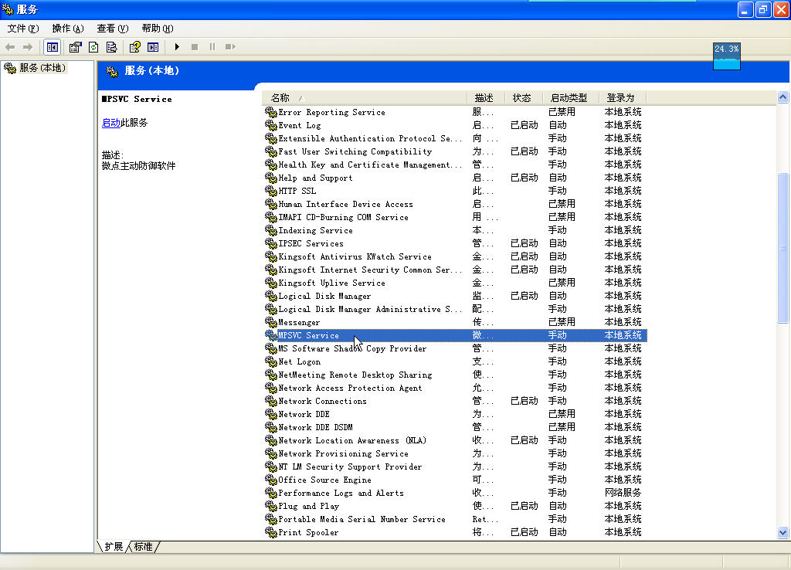The height and width of the screenshot is (570, 791).
Task: Switch to the 标准 tab
Action: click(x=143, y=546)
